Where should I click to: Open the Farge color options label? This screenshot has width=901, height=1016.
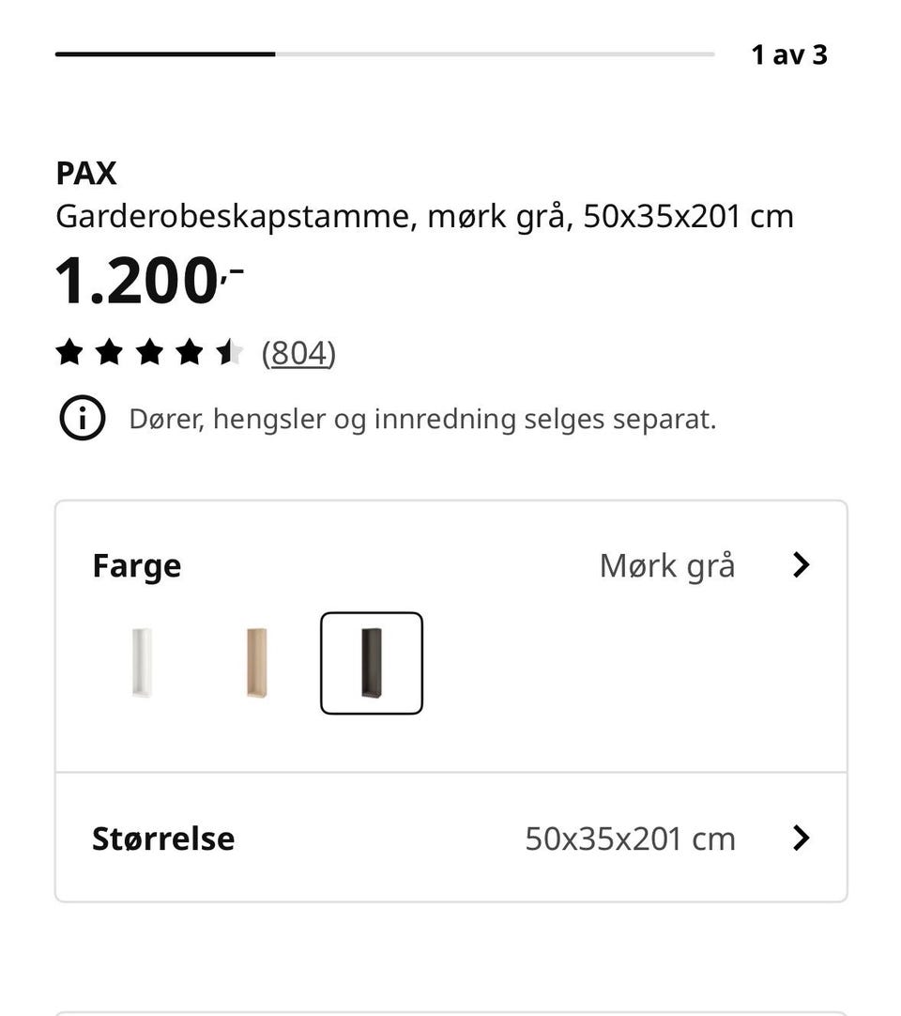coord(137,565)
